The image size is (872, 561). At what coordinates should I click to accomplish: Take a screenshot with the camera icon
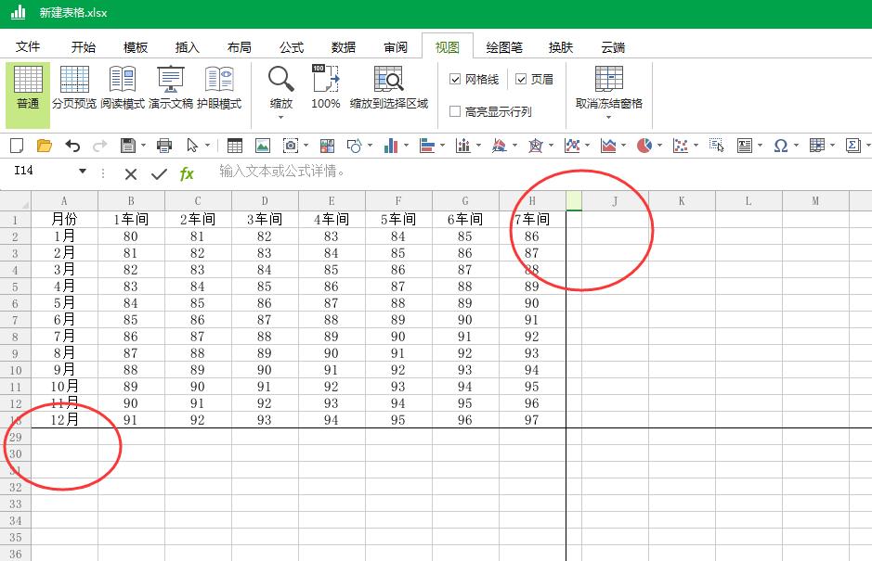[290, 146]
